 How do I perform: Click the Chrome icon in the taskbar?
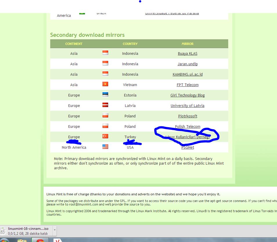click(x=40, y=240)
